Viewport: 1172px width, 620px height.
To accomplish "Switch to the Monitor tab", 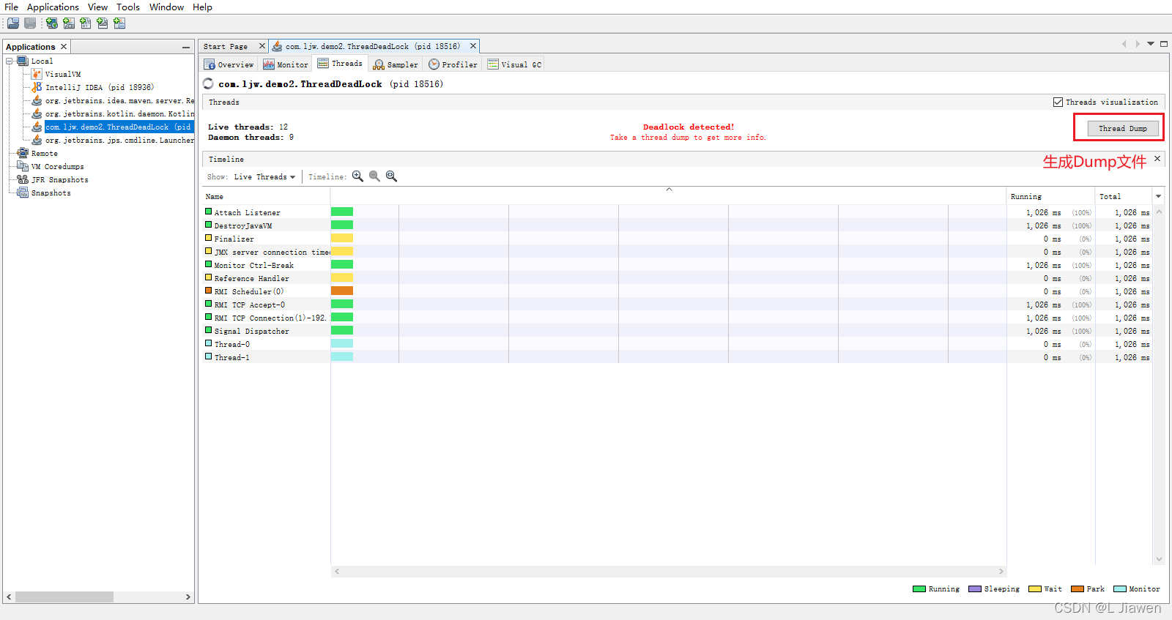I will point(286,64).
